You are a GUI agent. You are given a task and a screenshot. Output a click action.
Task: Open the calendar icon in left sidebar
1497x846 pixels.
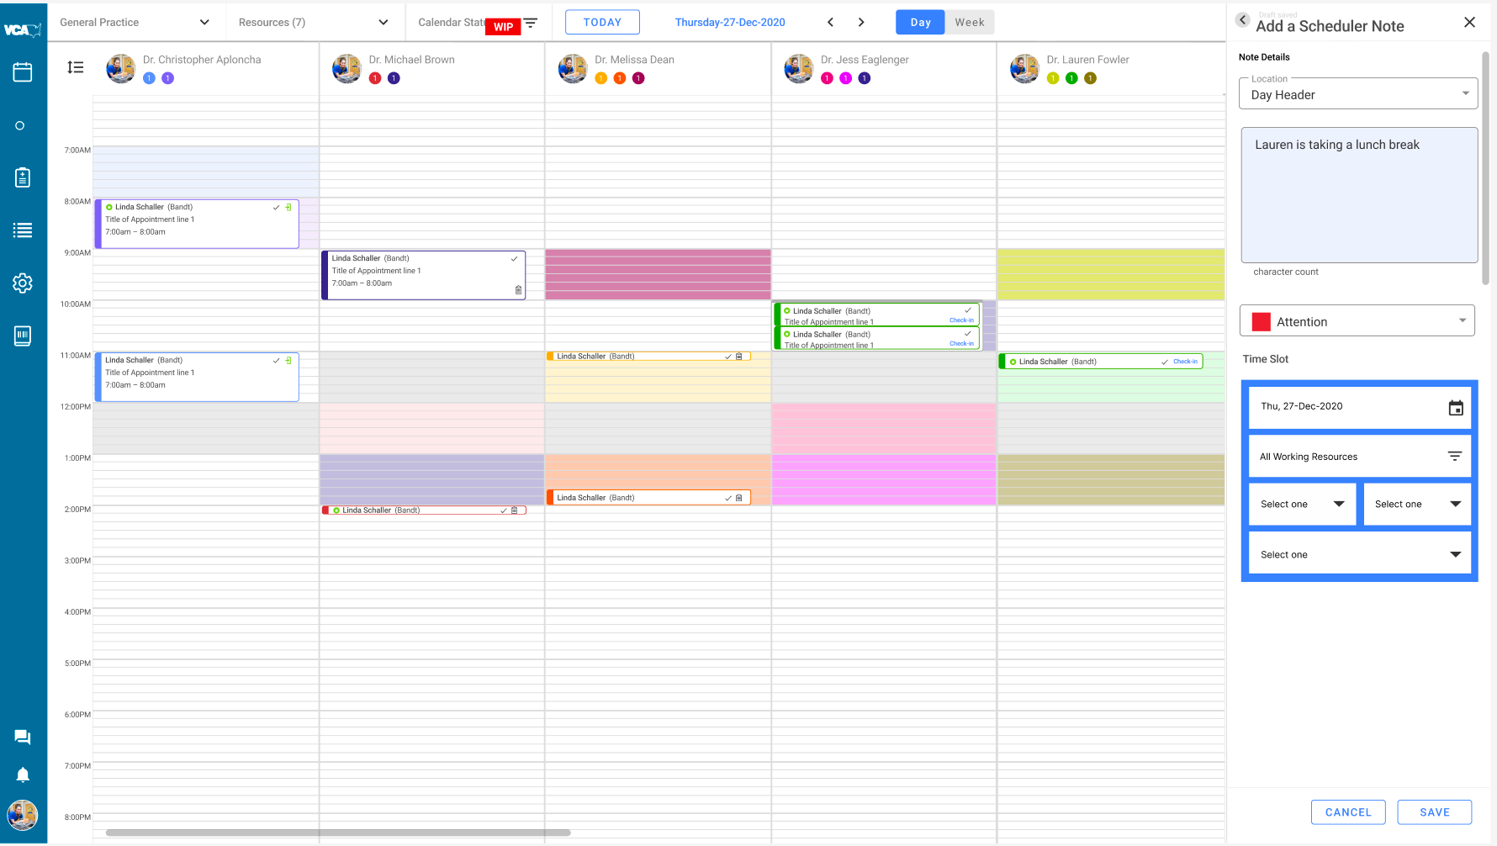[x=23, y=72]
